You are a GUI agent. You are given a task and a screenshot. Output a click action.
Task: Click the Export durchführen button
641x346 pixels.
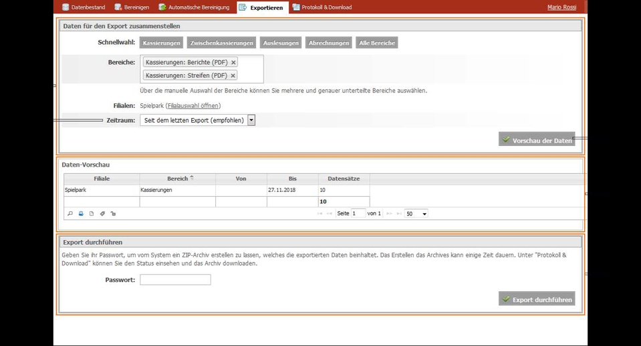[537, 299]
